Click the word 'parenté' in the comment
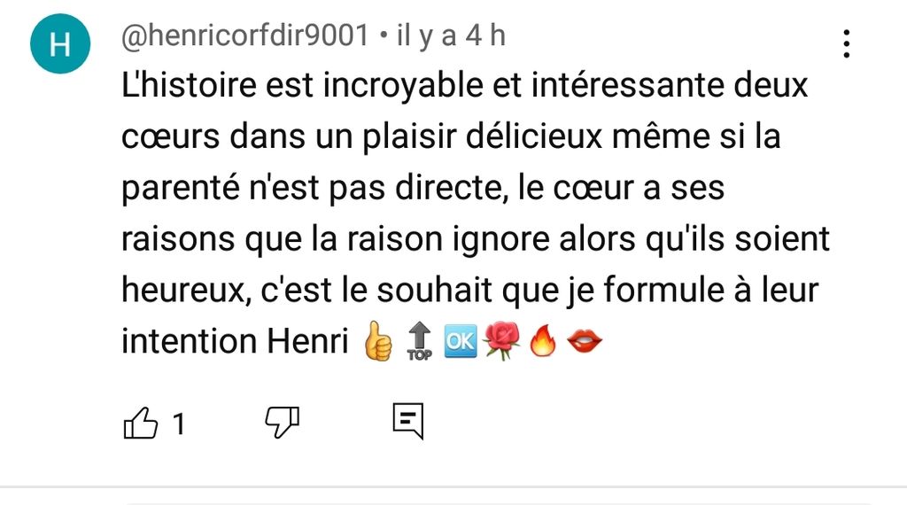 click(181, 189)
